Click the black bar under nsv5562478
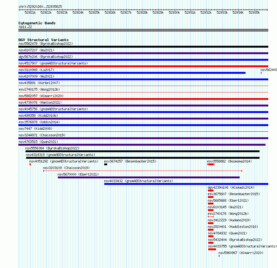This screenshot has width=277, height=268. 143,47
